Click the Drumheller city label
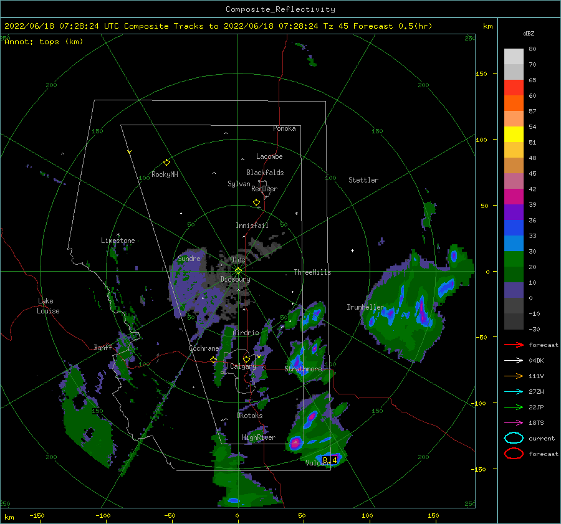The height and width of the screenshot is (524, 561). pos(365,307)
